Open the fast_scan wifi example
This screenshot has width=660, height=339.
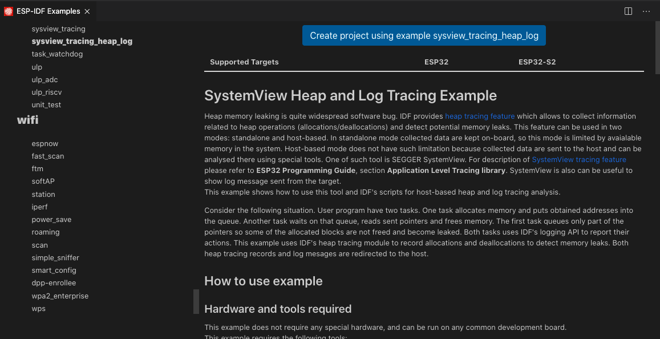(47, 156)
